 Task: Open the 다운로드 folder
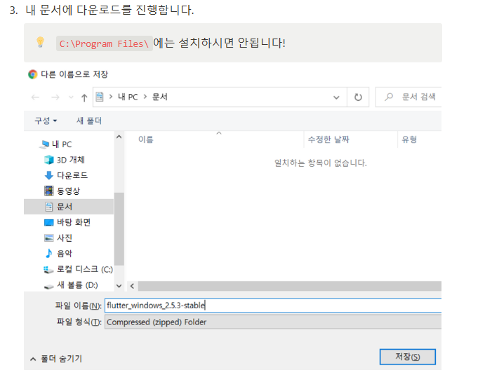click(x=72, y=175)
